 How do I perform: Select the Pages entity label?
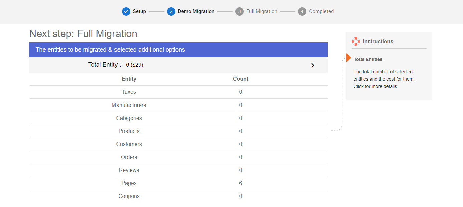click(129, 183)
